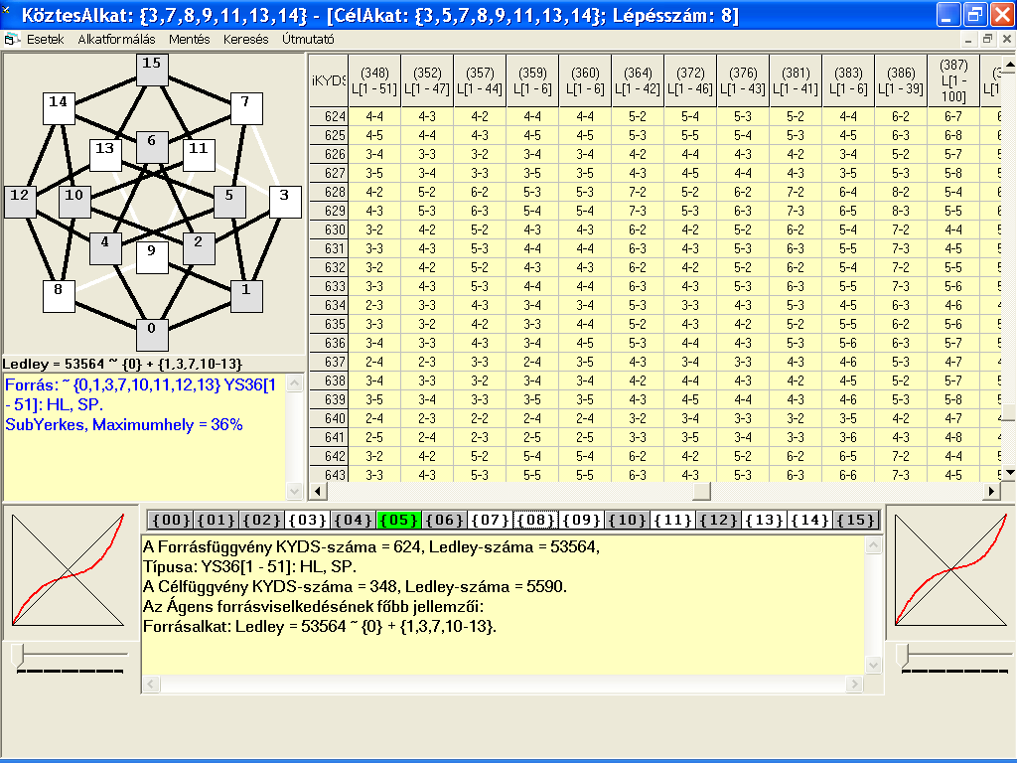Screen dimensions: 1017x763
Task: Toggle the {00} step button
Action: pos(171,520)
